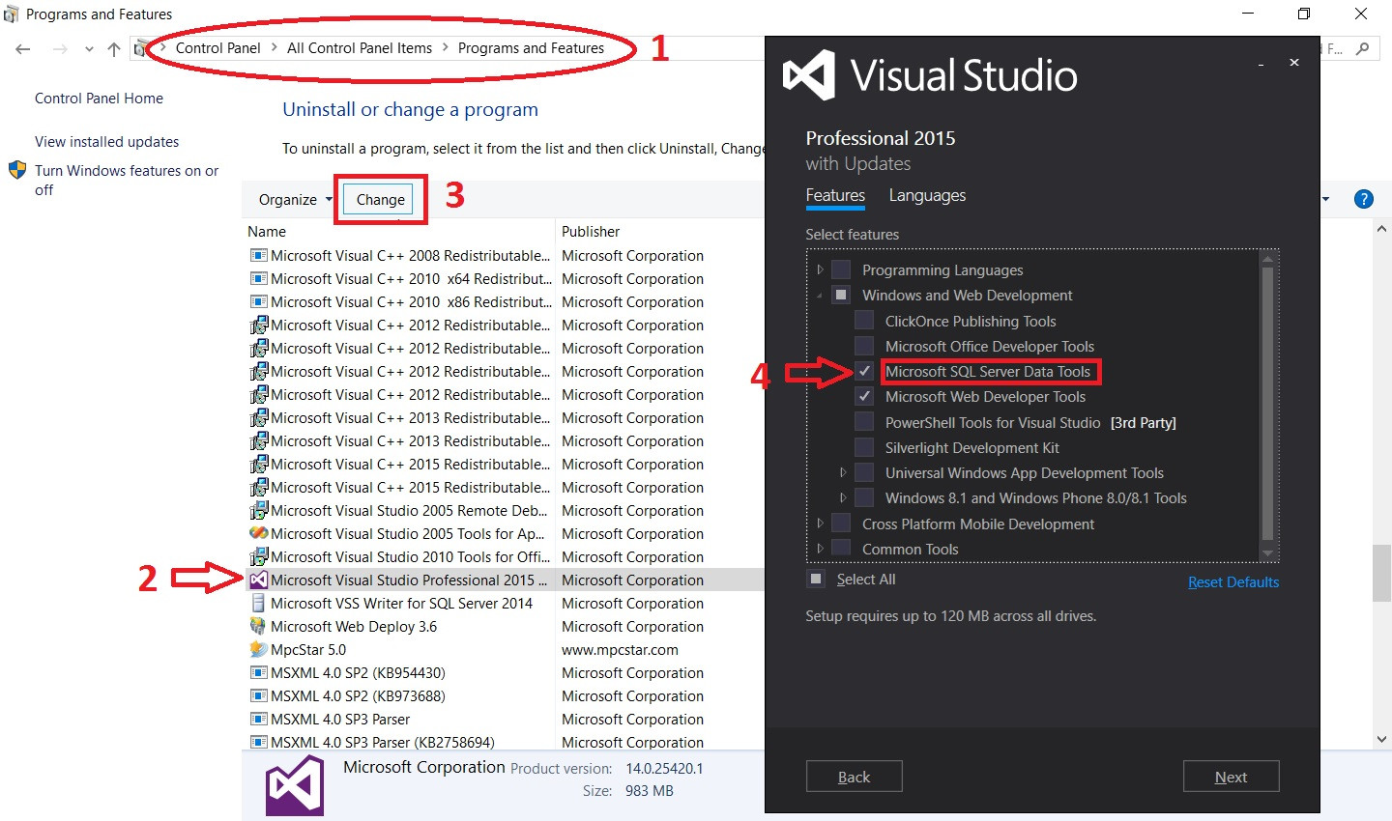Switch to the Languages tab
The width and height of the screenshot is (1392, 821).
tap(927, 195)
